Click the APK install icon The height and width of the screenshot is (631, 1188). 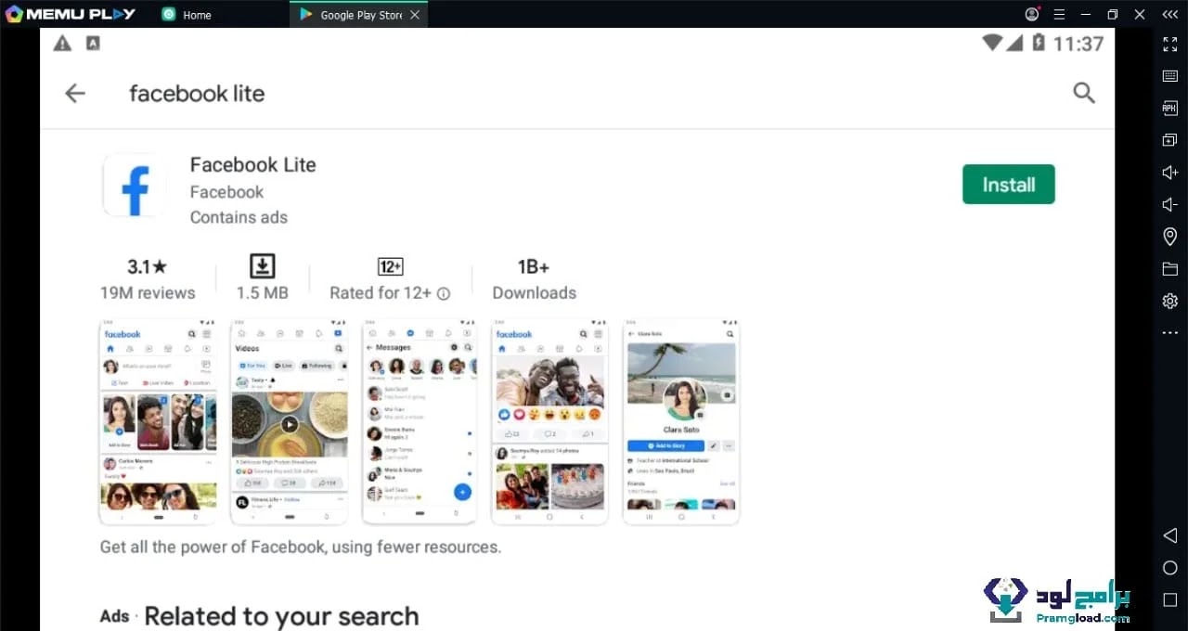pos(1170,109)
